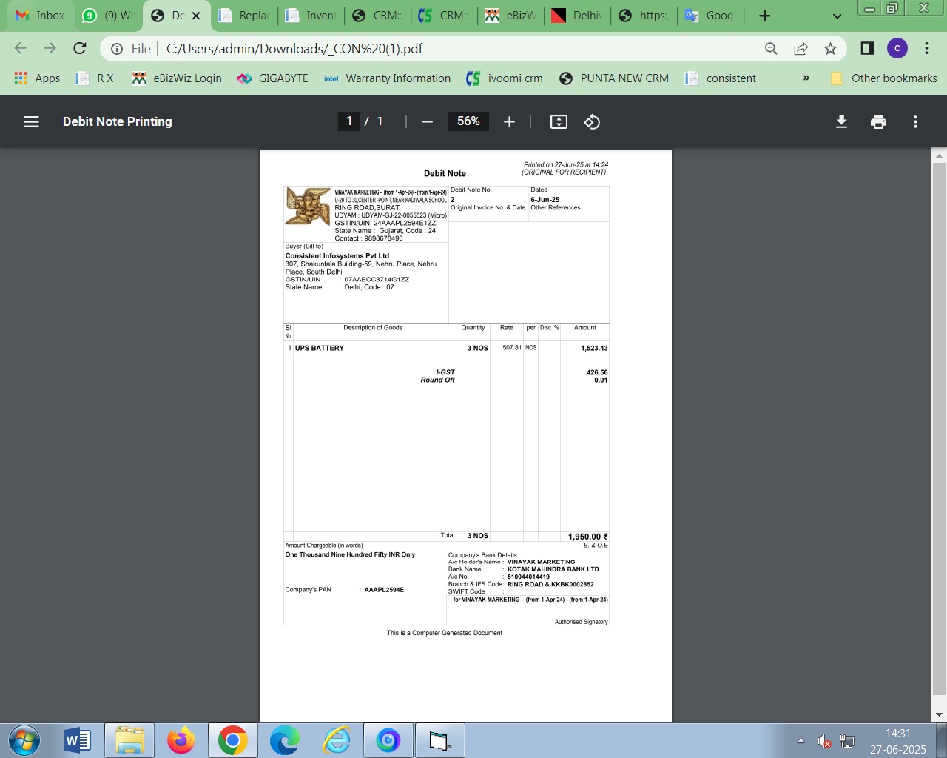
Task: Rotate the PDF counterclockwise
Action: pos(592,122)
